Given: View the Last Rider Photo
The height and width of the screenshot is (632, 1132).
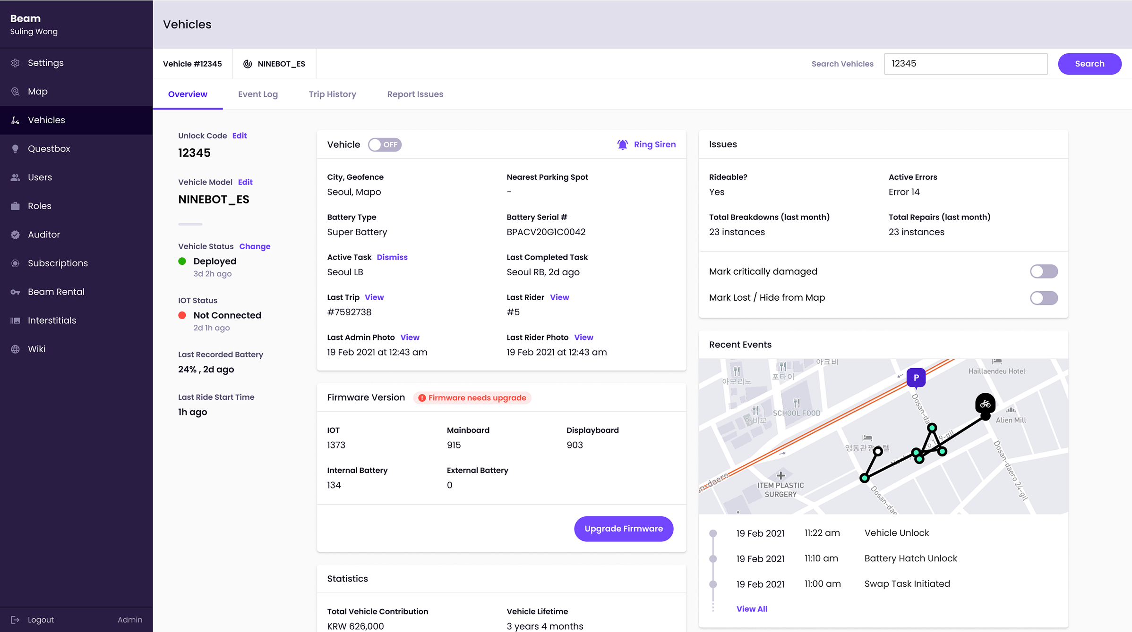Looking at the screenshot, I should click(x=583, y=337).
